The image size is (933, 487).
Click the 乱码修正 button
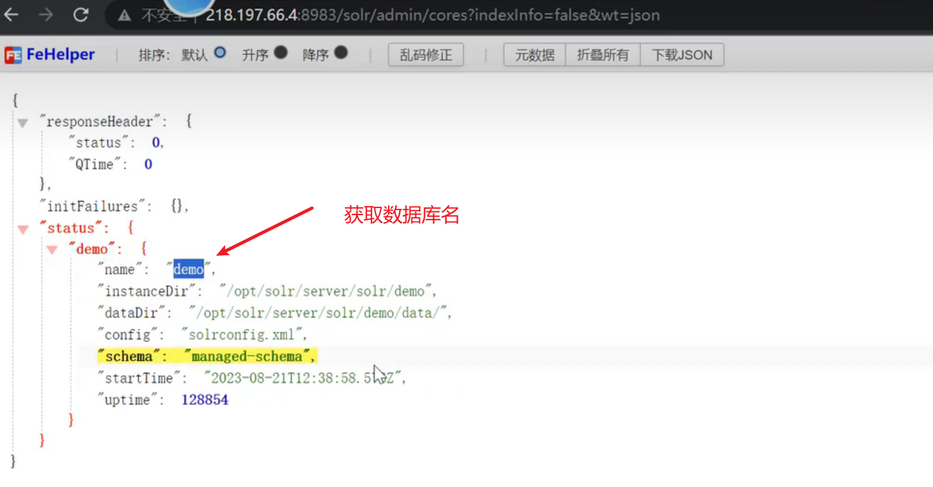pyautogui.click(x=426, y=55)
